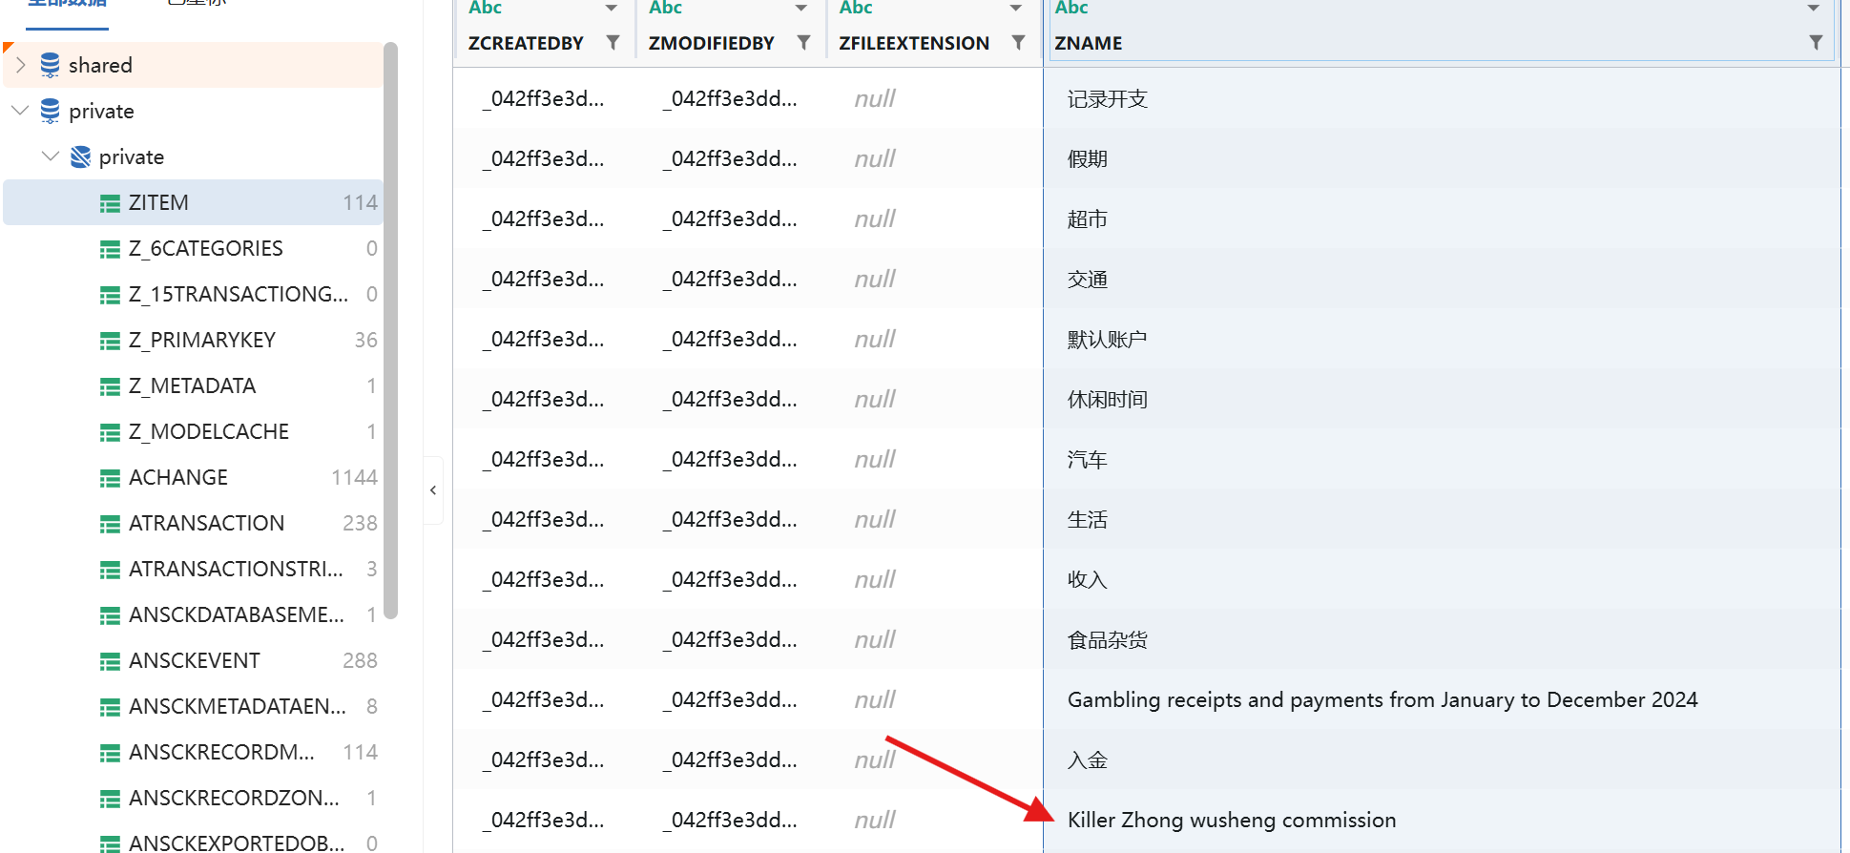Select the '超市' name cell

[x=1442, y=218]
